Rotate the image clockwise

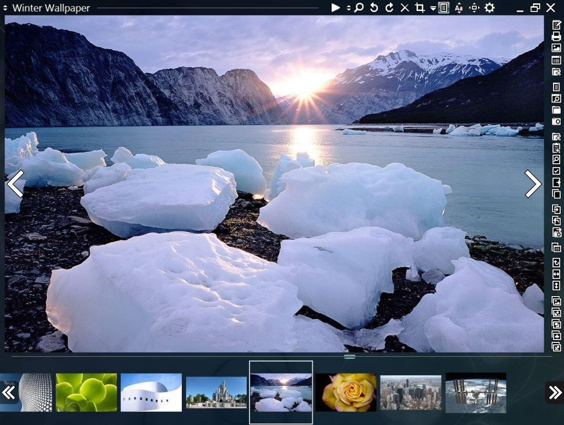point(389,8)
